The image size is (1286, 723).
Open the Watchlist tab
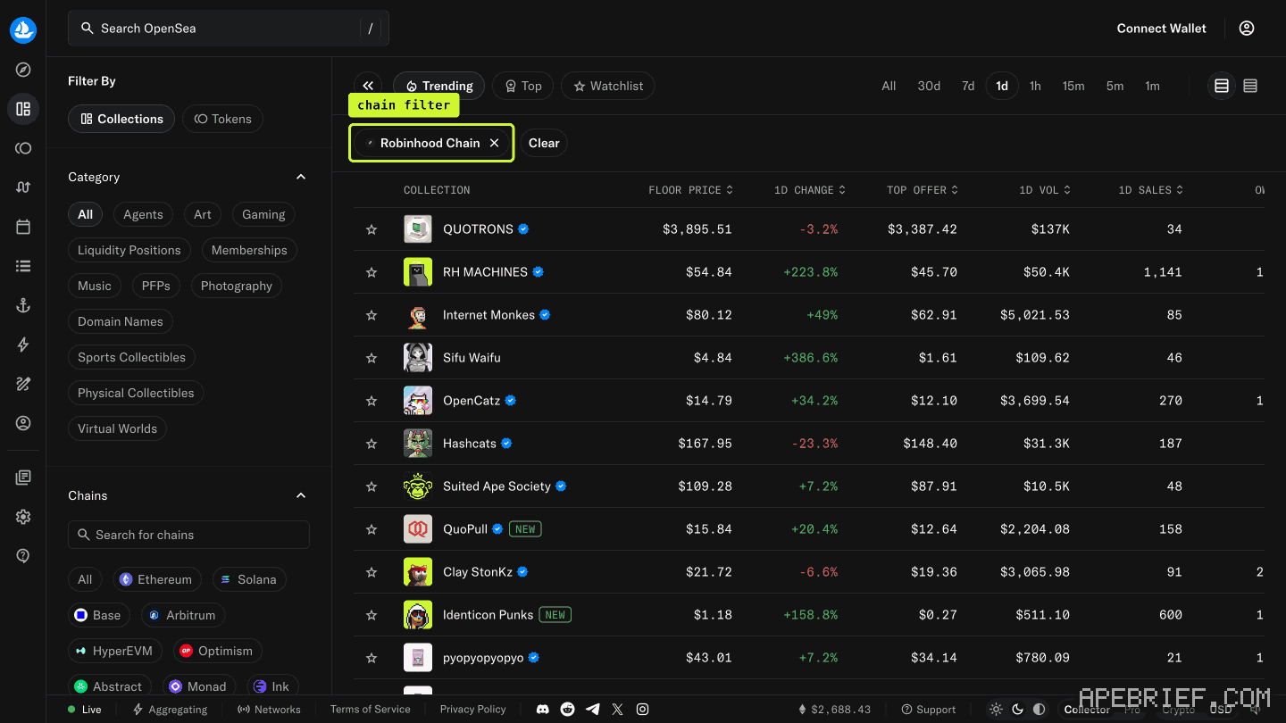pyautogui.click(x=608, y=86)
